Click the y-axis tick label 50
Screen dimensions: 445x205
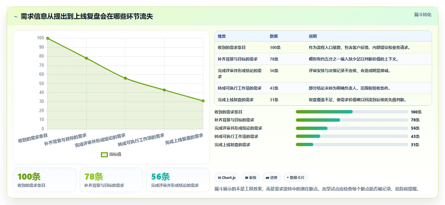pos(41,83)
